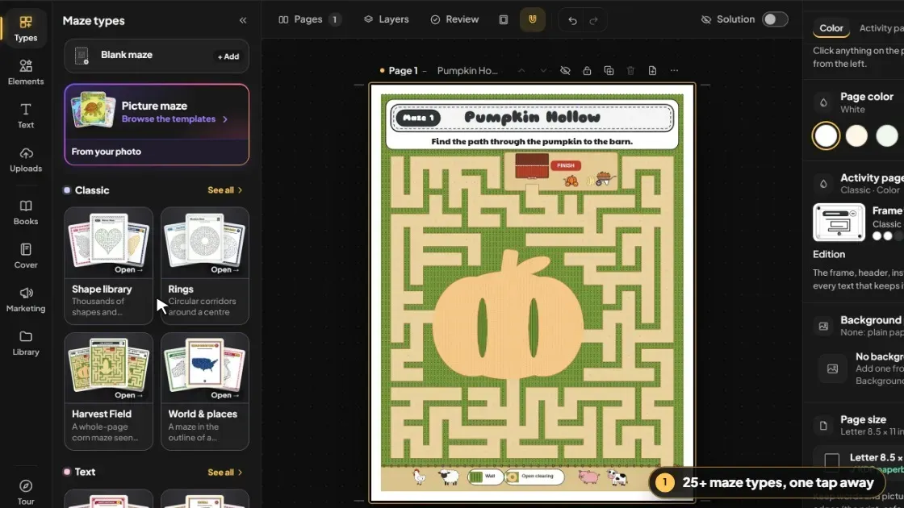Image resolution: width=904 pixels, height=508 pixels.
Task: Start the Tour from the sidebar
Action: 25,493
